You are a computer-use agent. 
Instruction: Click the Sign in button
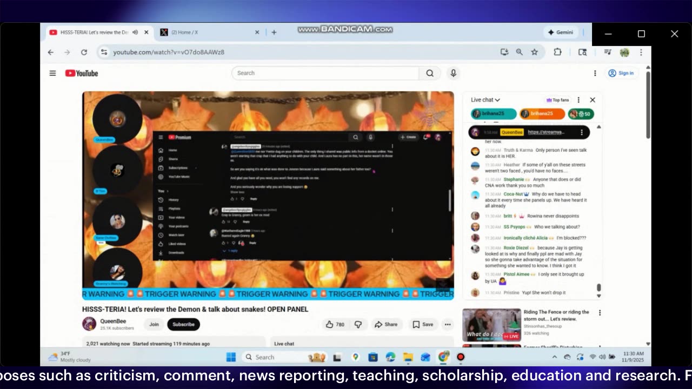[621, 73]
